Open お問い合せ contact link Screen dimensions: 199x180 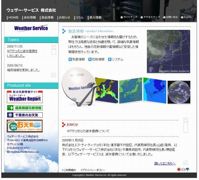click(172, 17)
